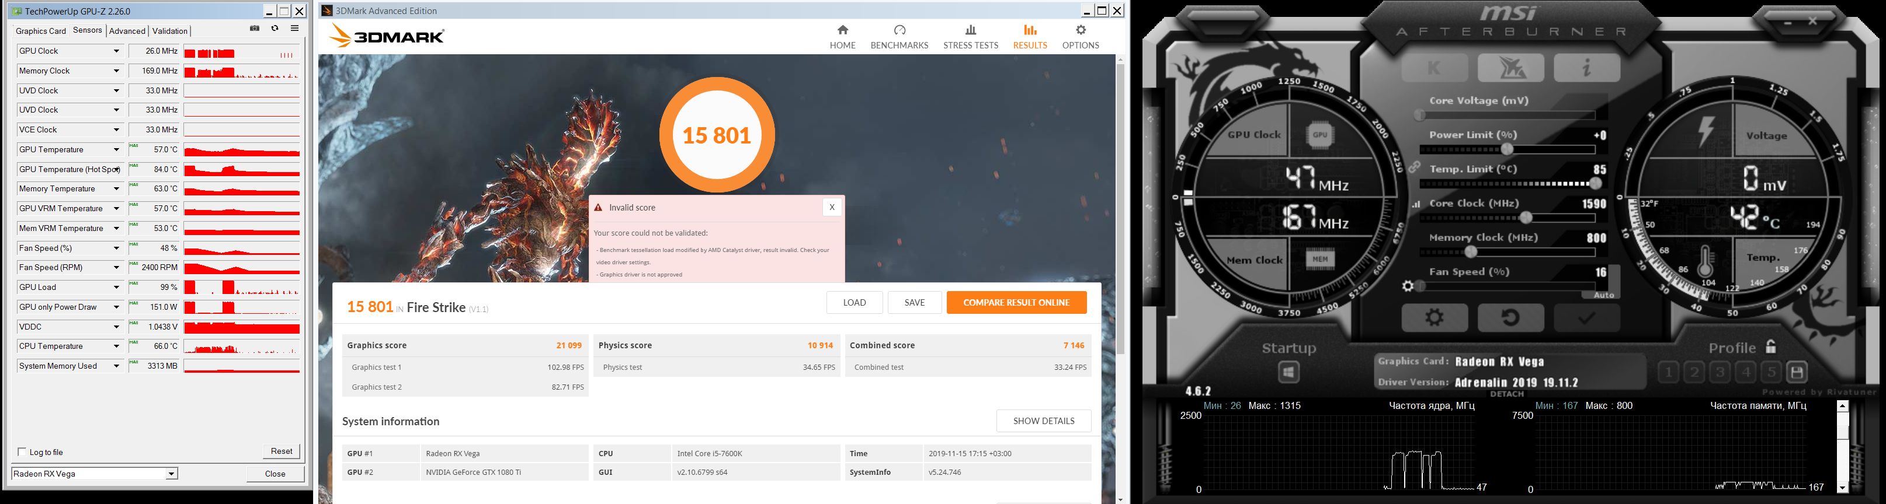Viewport: 1886px width, 504px height.
Task: Select Afterburner profile slot 2
Action: click(1694, 372)
